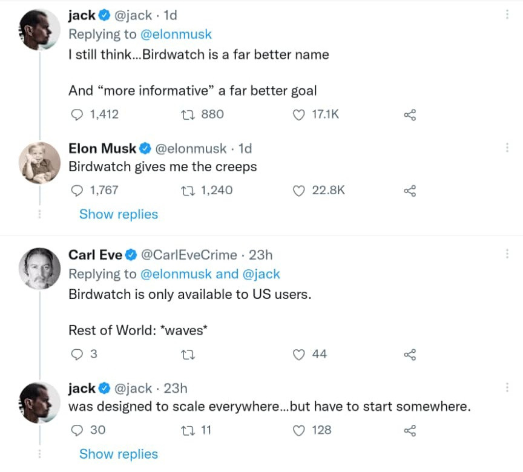Open the @jack mention in Carl Eve's reply
Screen dimensions: 523x472
(x=261, y=274)
